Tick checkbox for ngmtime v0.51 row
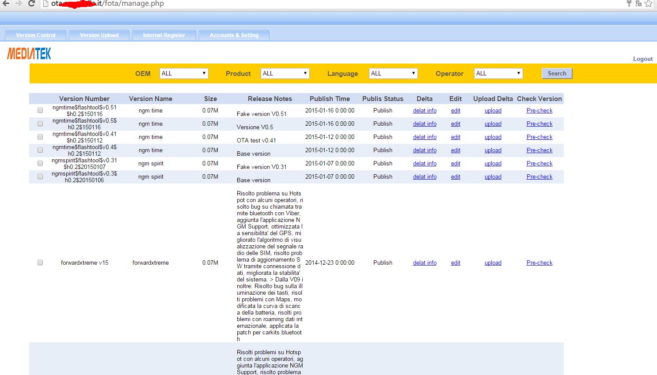The image size is (657, 375). [40, 110]
